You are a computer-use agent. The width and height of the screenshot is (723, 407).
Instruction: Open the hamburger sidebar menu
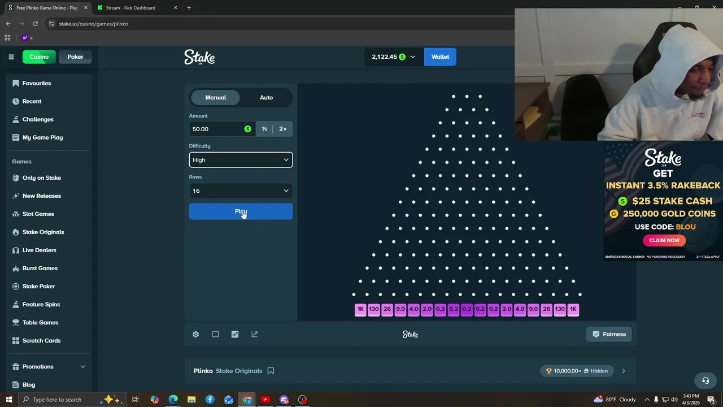[x=11, y=57]
